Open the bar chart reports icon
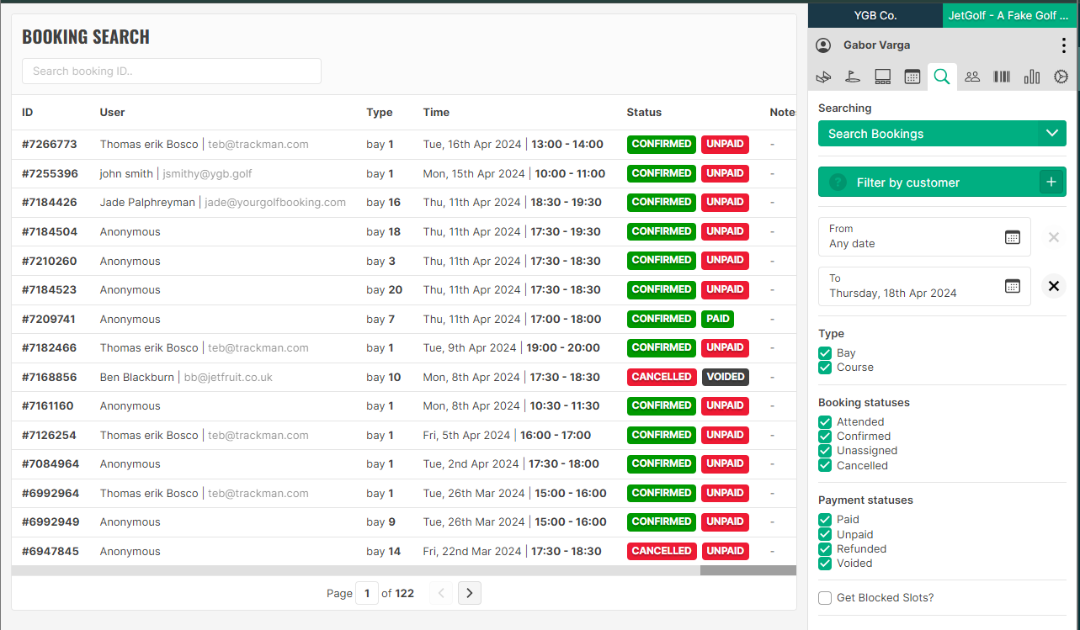 pyautogui.click(x=1031, y=77)
